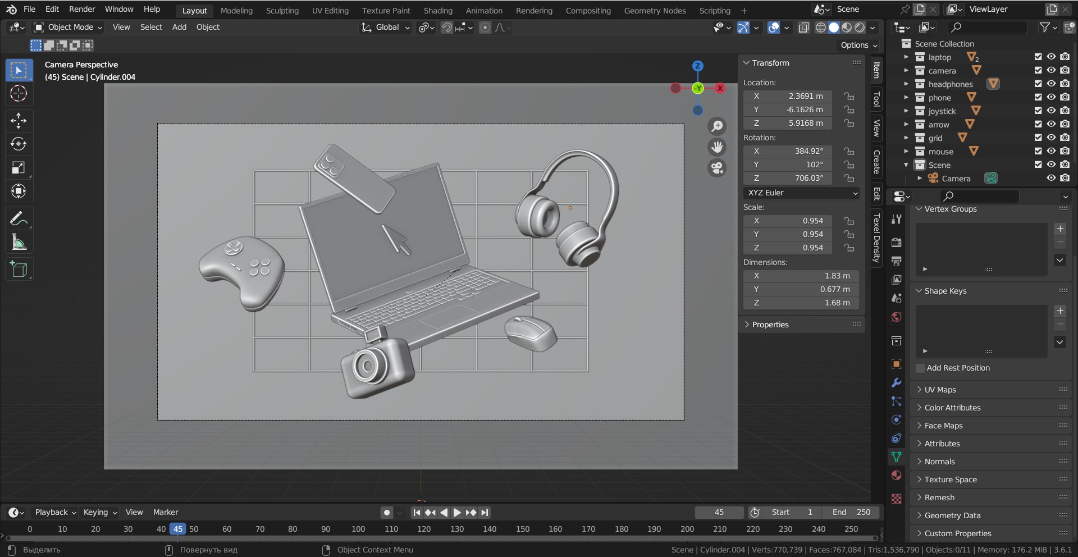Switch to the Shading workspace tab

point(437,10)
